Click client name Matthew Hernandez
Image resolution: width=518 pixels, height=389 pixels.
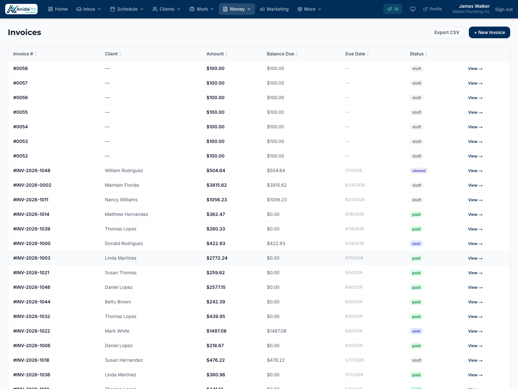tap(127, 214)
